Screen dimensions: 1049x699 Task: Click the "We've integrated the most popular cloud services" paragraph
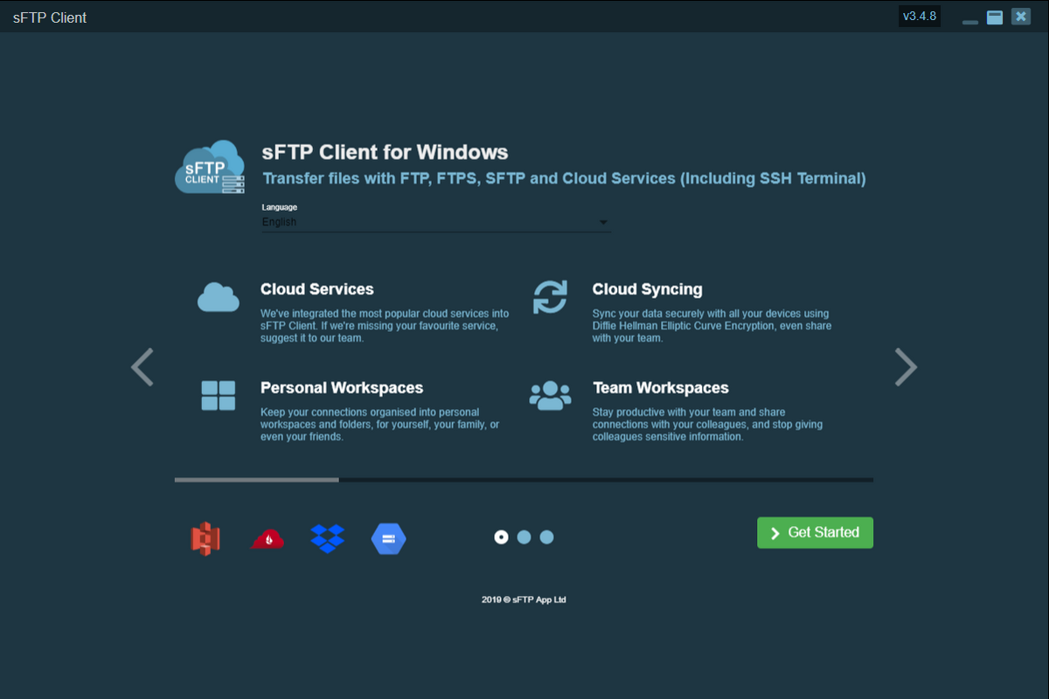[385, 326]
